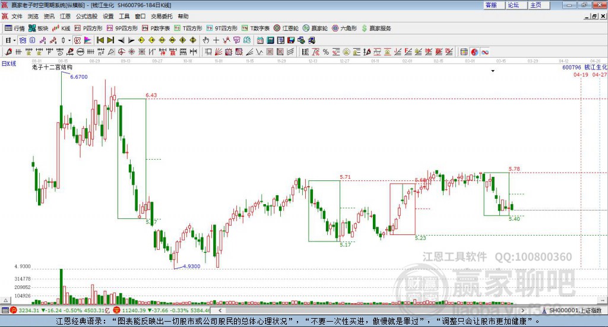Click the 600796 stock code label
Viewport: 608px width, 327px height.
tap(572, 68)
